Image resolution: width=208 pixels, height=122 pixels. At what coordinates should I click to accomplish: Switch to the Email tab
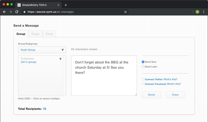click(49, 34)
